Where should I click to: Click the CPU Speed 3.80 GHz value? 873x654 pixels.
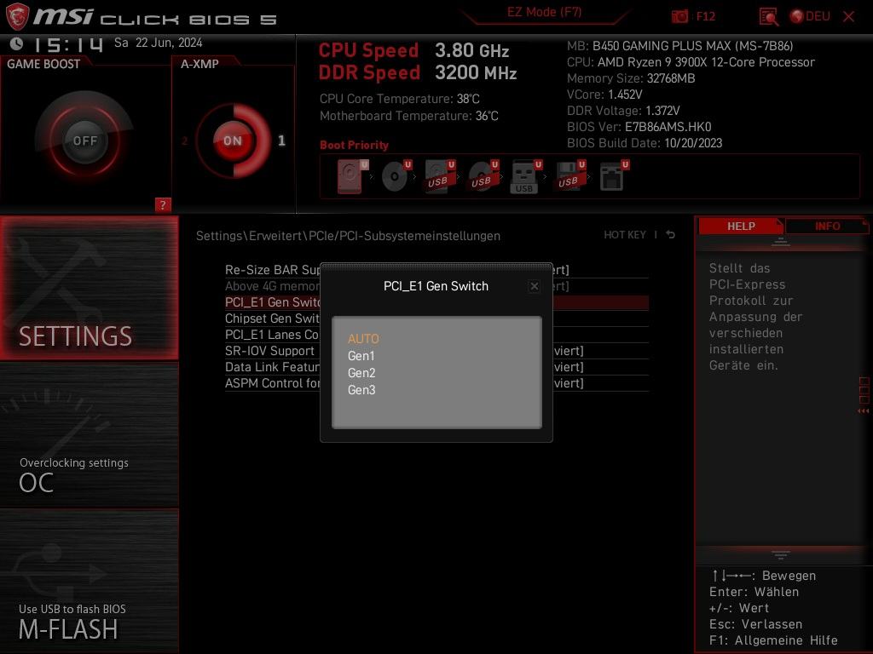471,50
